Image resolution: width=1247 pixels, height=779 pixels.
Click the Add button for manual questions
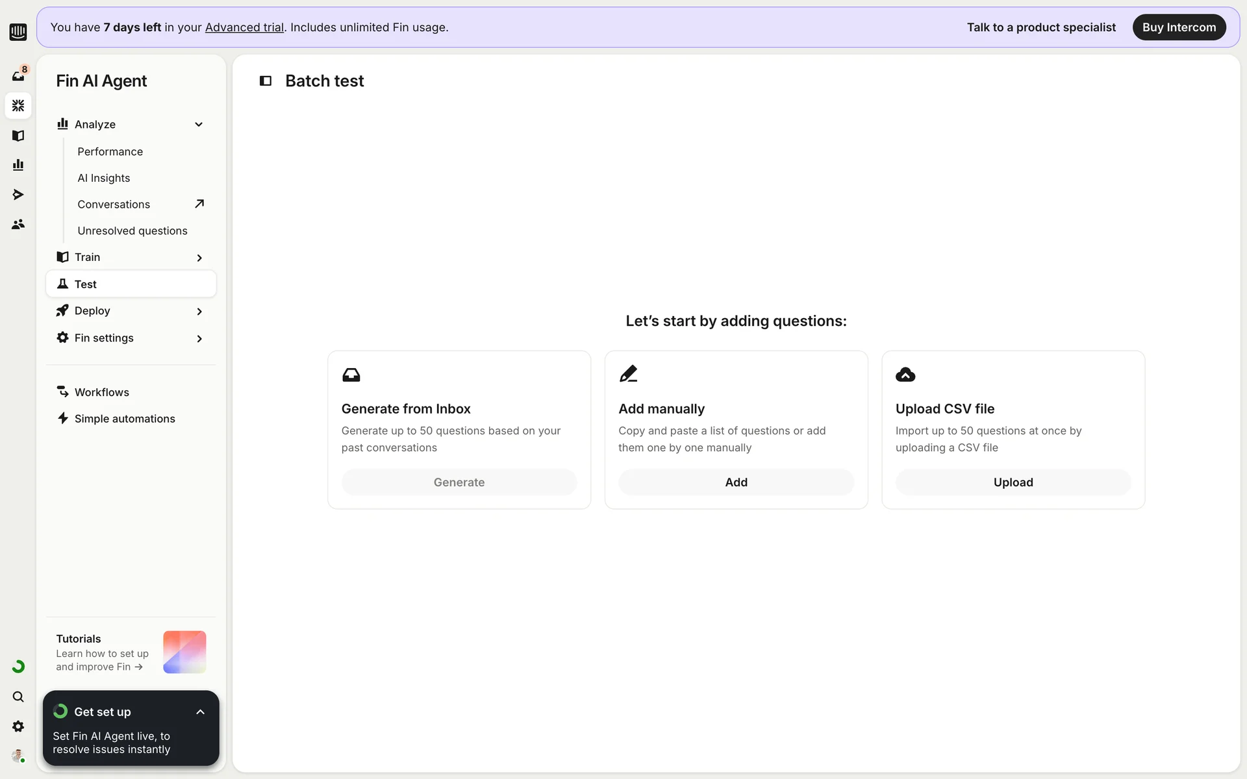(x=736, y=482)
